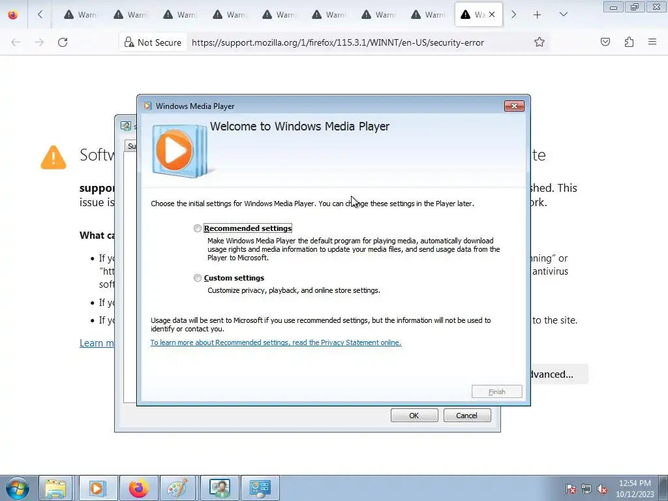The image size is (668, 501).
Task: Close the active Warning tab
Action: pyautogui.click(x=492, y=14)
